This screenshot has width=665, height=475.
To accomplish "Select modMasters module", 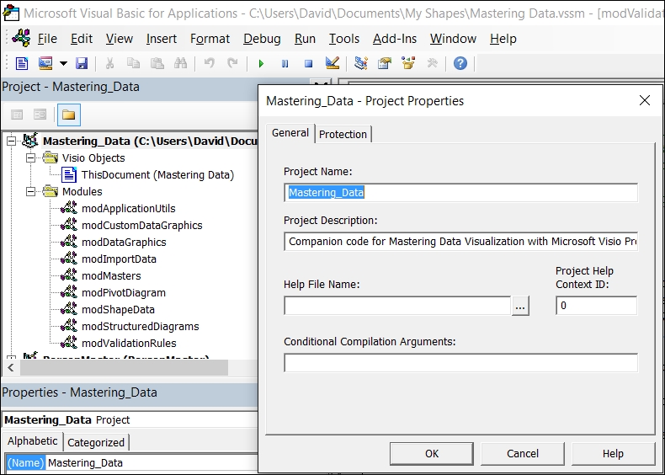I will point(111,276).
